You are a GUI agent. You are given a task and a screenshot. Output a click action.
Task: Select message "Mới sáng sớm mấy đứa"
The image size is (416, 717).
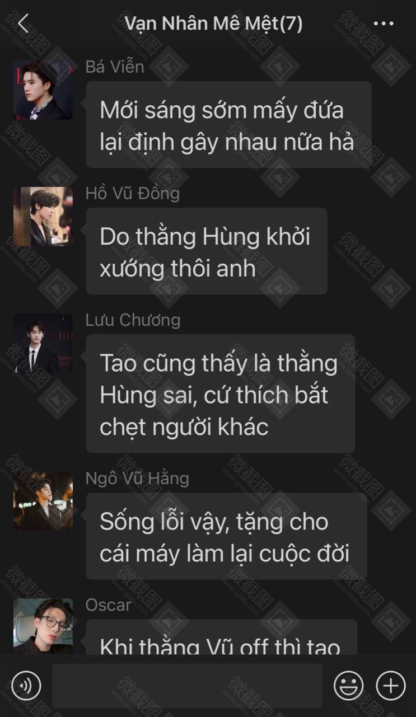[228, 125]
